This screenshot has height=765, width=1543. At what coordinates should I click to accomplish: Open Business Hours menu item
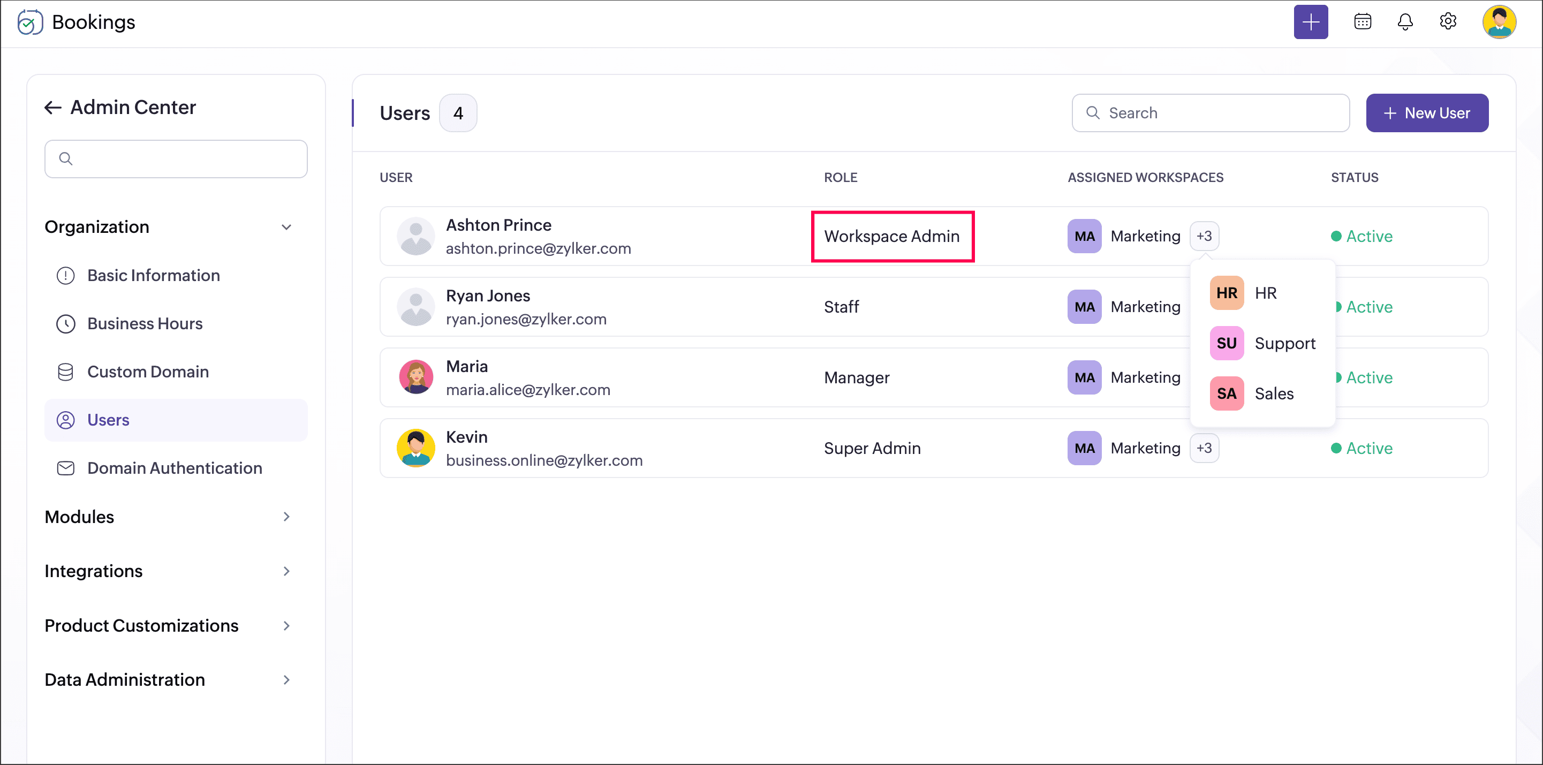click(x=145, y=323)
